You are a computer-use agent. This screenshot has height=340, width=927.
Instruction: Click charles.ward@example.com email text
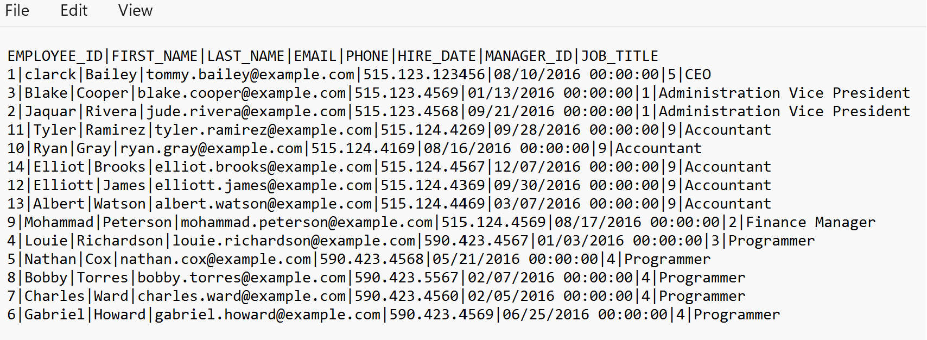[x=242, y=296]
